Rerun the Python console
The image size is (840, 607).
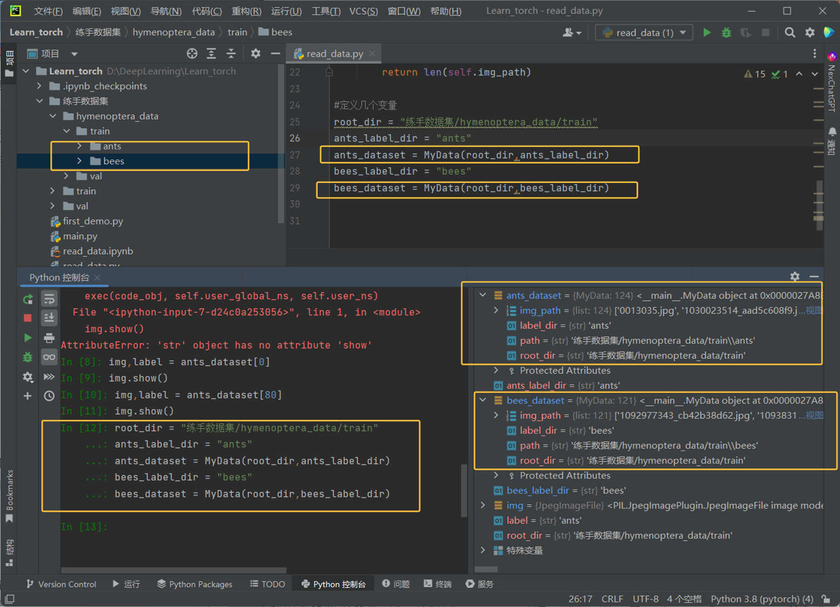28,299
